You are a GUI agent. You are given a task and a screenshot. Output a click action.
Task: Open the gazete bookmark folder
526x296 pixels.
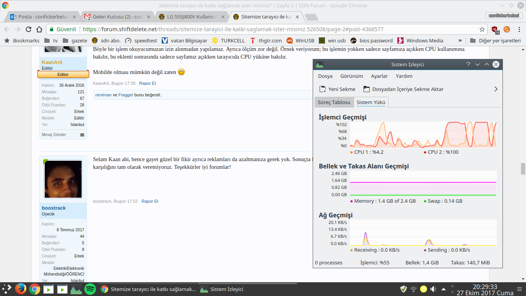coord(75,40)
